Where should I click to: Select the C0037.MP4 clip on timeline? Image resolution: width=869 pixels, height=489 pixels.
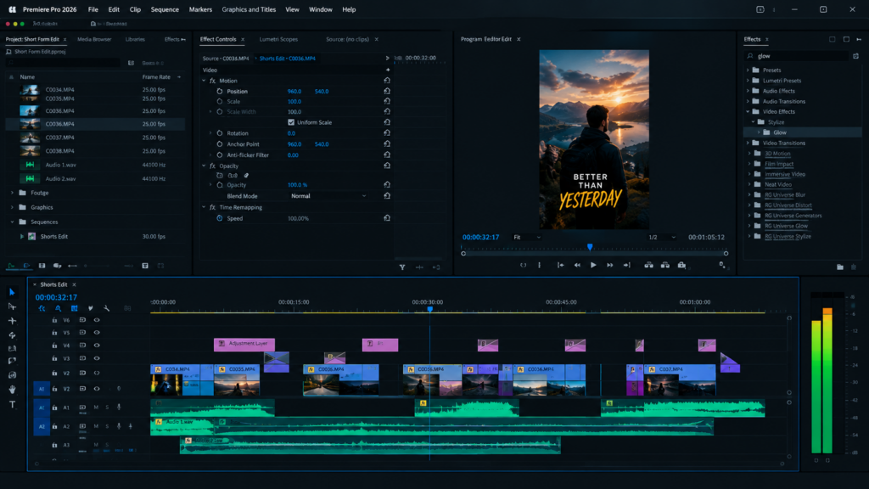pyautogui.click(x=680, y=379)
